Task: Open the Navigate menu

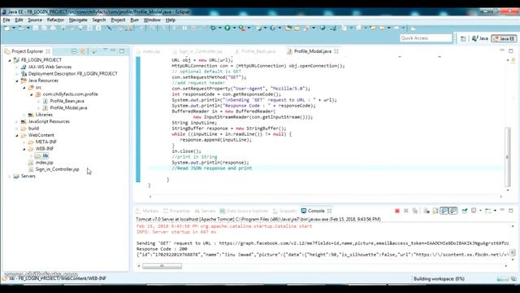Action: tap(78, 20)
